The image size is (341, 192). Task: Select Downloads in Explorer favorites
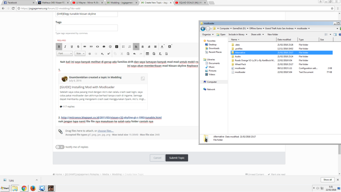(214, 49)
